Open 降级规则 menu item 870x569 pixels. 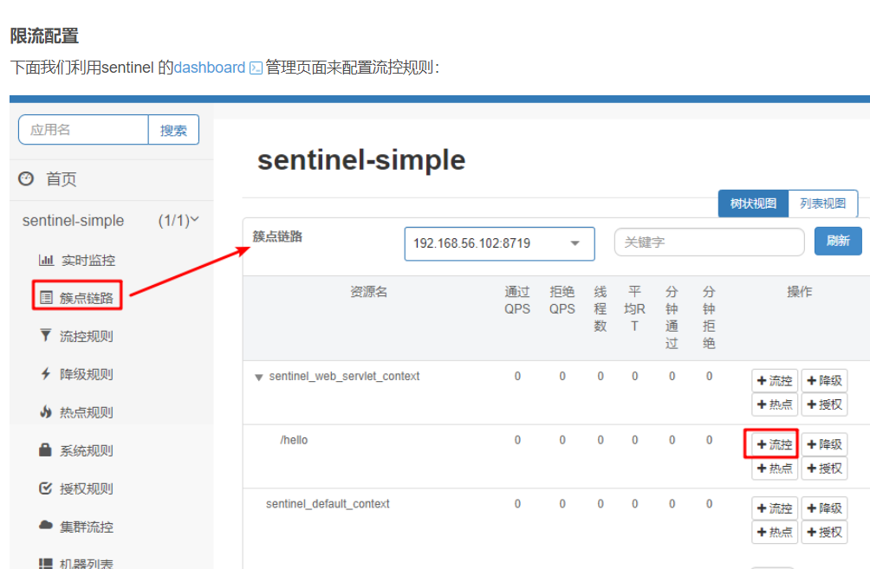[86, 374]
